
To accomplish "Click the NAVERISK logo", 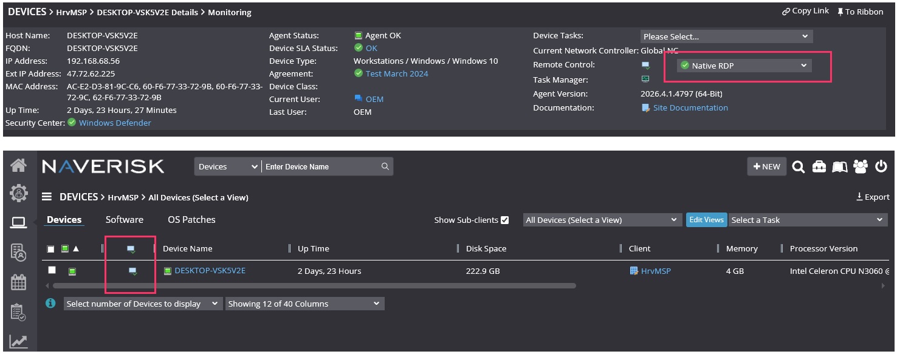I will (x=103, y=166).
